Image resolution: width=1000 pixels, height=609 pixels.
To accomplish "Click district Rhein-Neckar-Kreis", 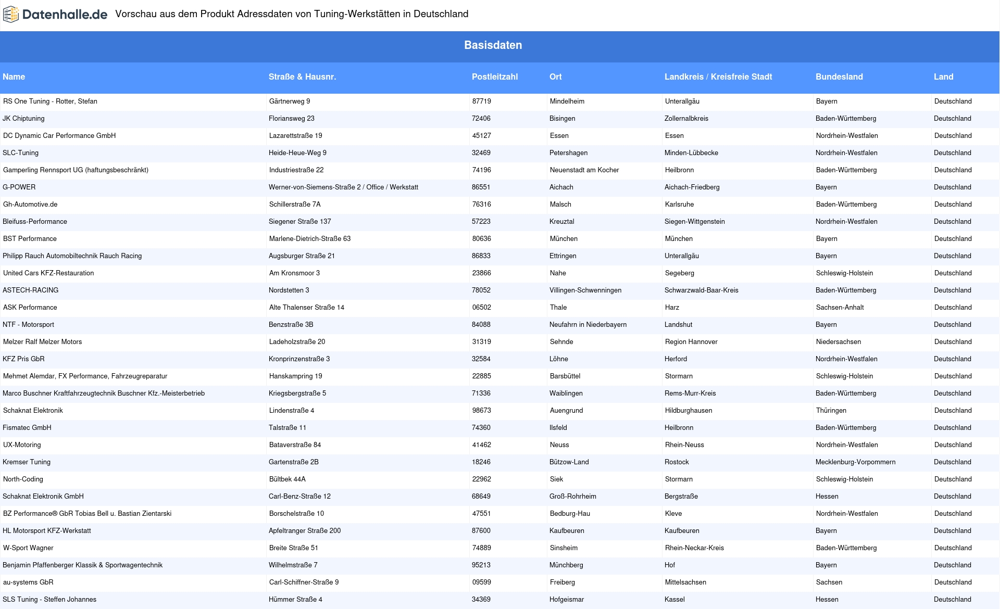I will (x=694, y=548).
